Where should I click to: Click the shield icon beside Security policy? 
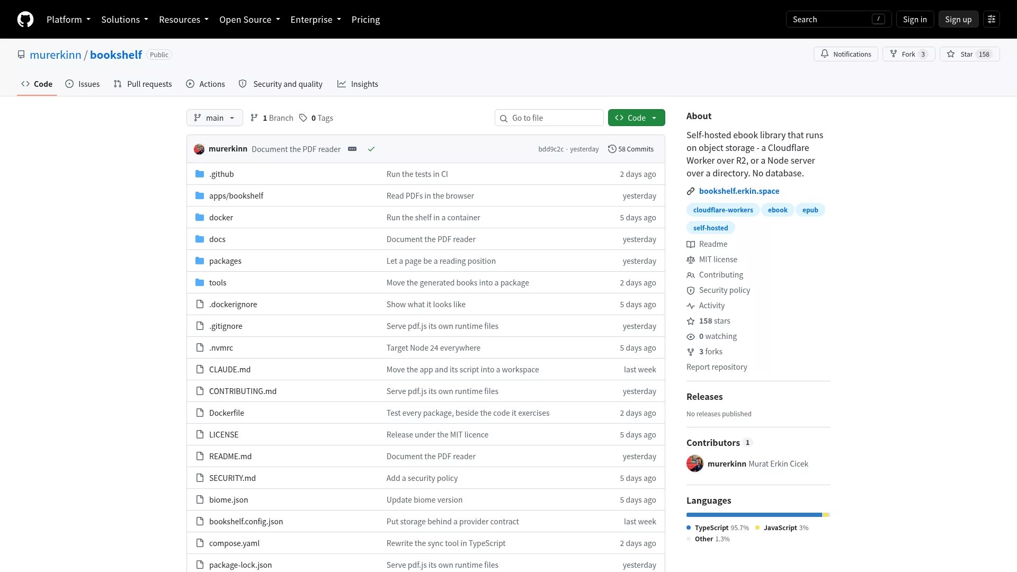[691, 290]
